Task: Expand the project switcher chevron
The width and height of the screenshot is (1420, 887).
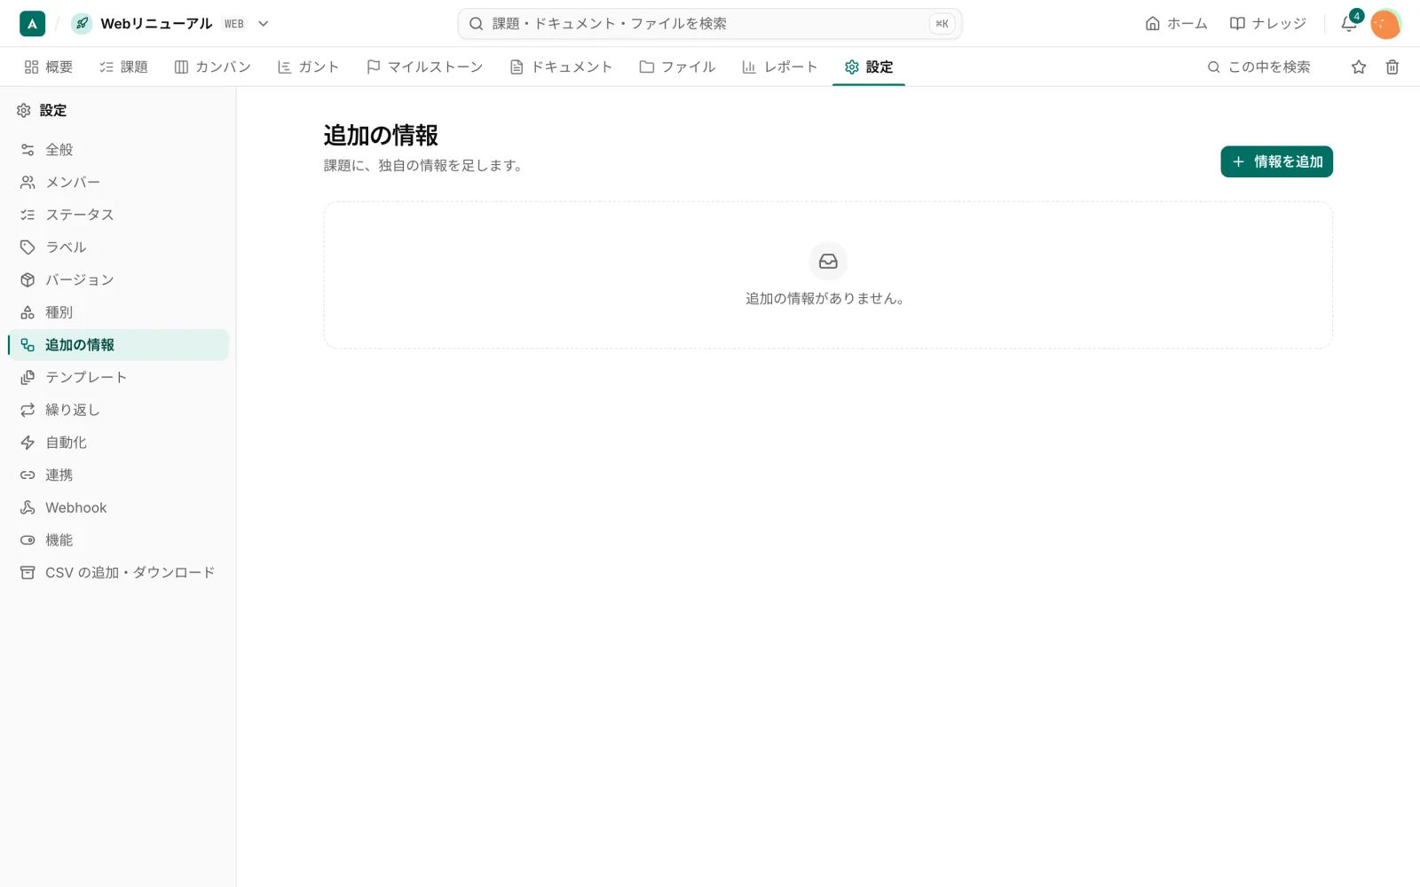Action: click(264, 24)
